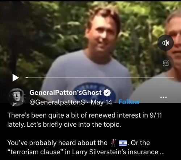This screenshot has height=160, width=181.
Task: Click the 9/11 post text line
Action: coord(84,115)
